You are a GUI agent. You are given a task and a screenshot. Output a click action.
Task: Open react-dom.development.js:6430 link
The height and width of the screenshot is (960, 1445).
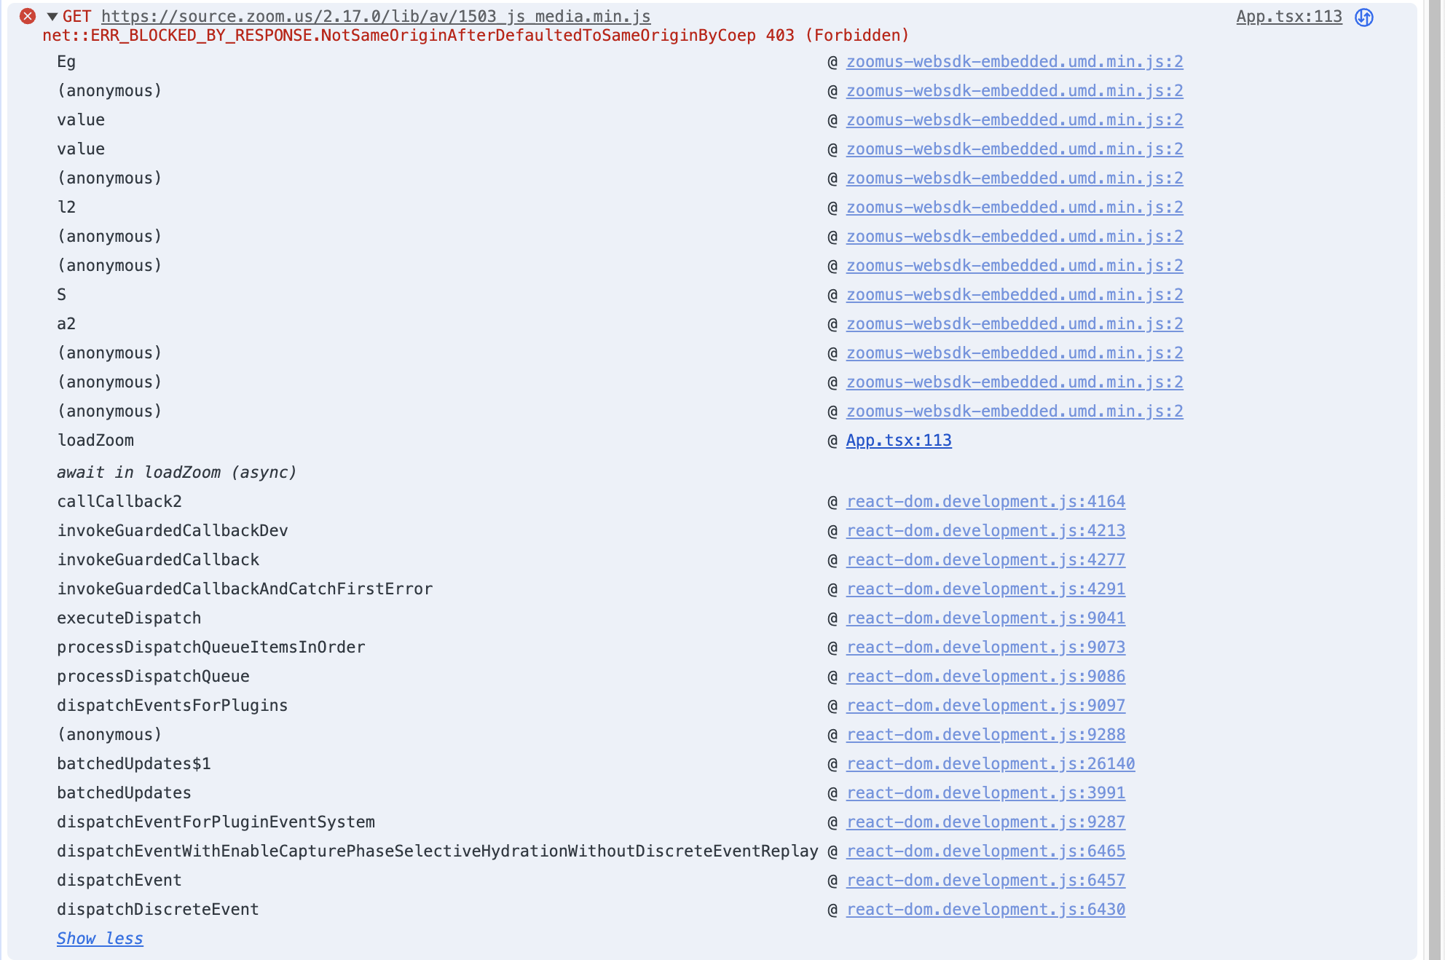tap(985, 909)
